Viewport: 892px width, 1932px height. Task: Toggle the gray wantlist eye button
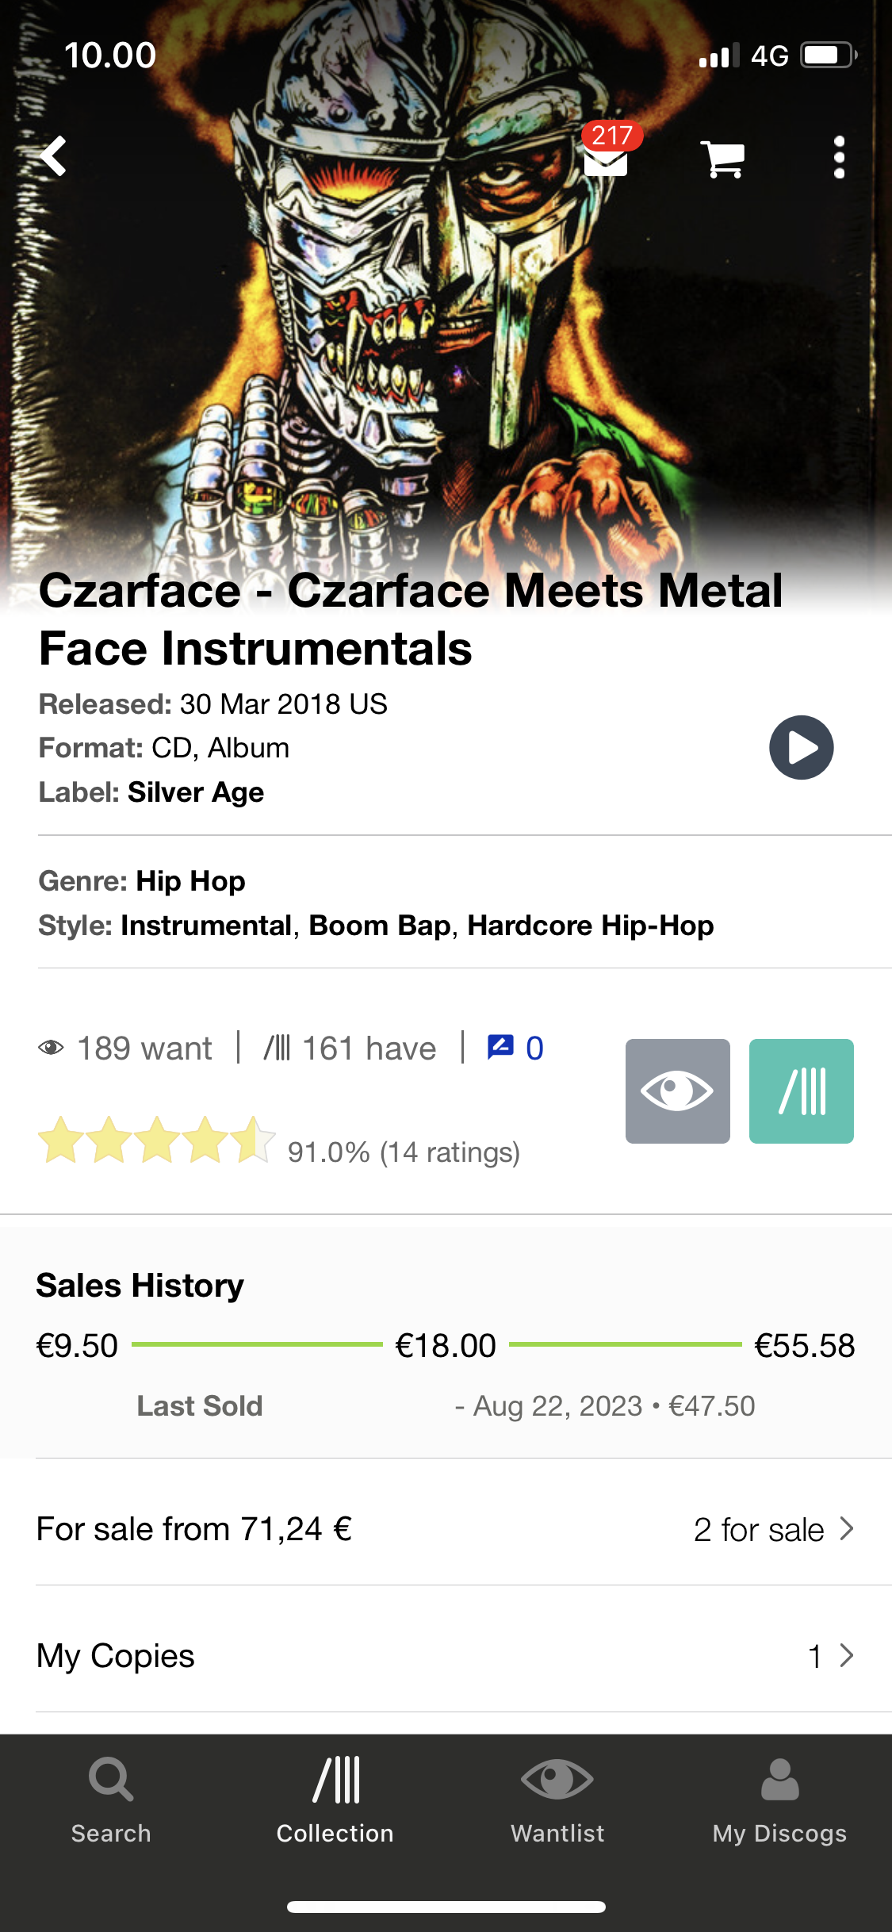[677, 1091]
